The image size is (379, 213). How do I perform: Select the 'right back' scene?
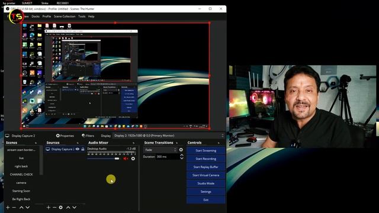tap(21, 166)
